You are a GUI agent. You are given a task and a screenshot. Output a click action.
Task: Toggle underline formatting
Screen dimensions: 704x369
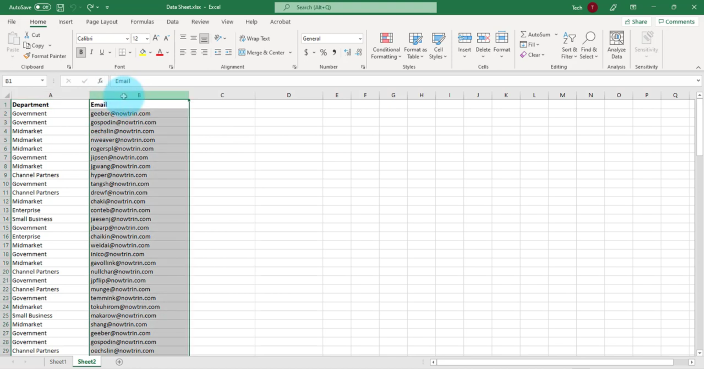pyautogui.click(x=102, y=52)
